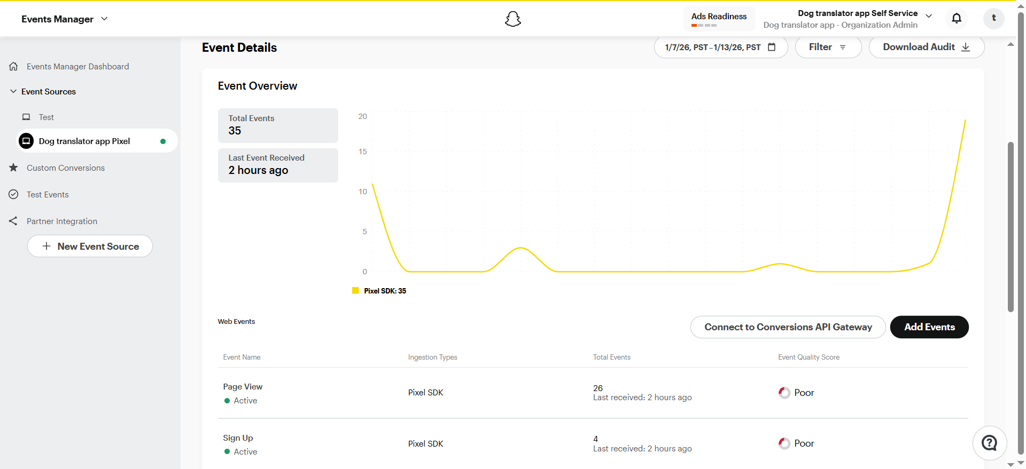Open user profile avatar 't'
Image resolution: width=1026 pixels, height=469 pixels.
[993, 19]
